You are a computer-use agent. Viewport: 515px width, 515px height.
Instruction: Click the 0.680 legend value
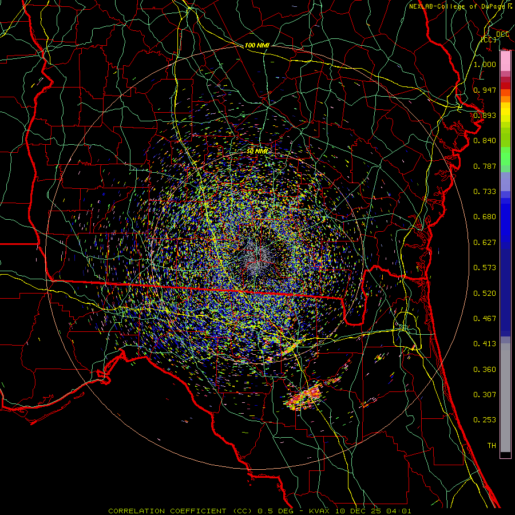click(485, 217)
